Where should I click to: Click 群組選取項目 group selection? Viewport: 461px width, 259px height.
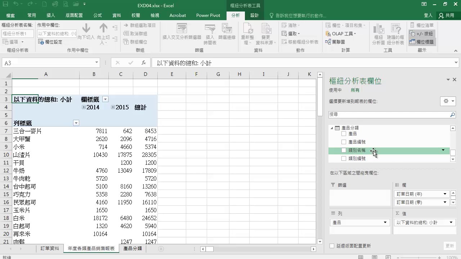click(139, 25)
